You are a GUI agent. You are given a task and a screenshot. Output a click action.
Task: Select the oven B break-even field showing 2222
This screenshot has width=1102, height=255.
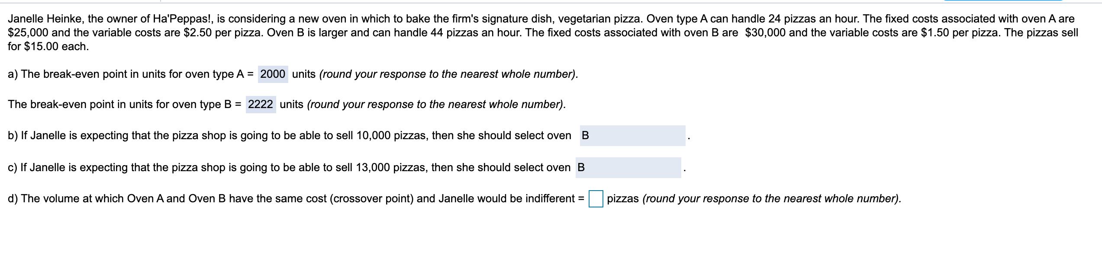pos(261,105)
